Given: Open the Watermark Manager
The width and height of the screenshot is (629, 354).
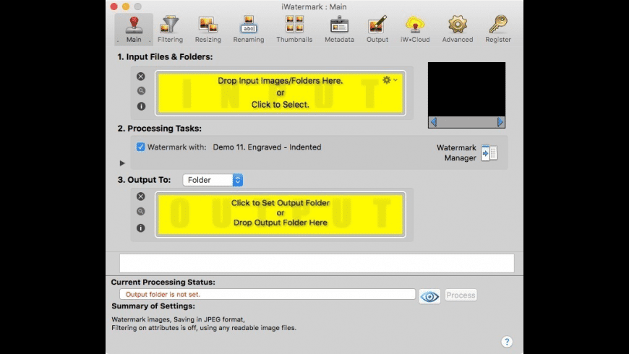Looking at the screenshot, I should coord(489,152).
